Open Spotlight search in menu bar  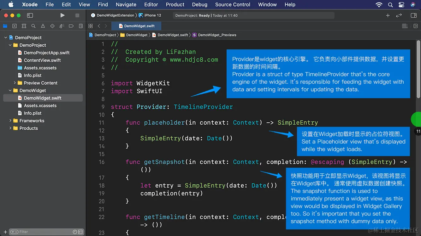click(390, 5)
